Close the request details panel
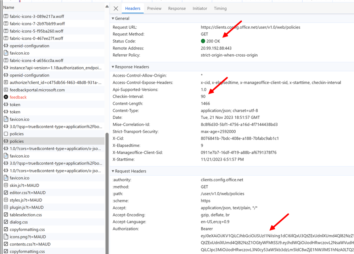This screenshot has width=354, height=254. (116, 9)
